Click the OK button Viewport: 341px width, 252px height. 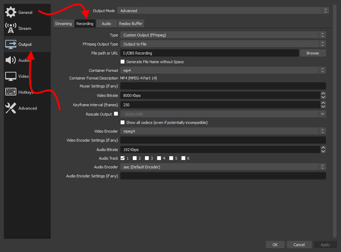[x=275, y=245]
